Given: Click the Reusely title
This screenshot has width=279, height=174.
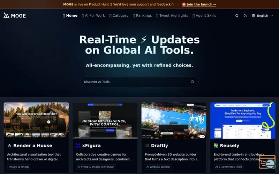Looking at the screenshot, I should point(229,145).
